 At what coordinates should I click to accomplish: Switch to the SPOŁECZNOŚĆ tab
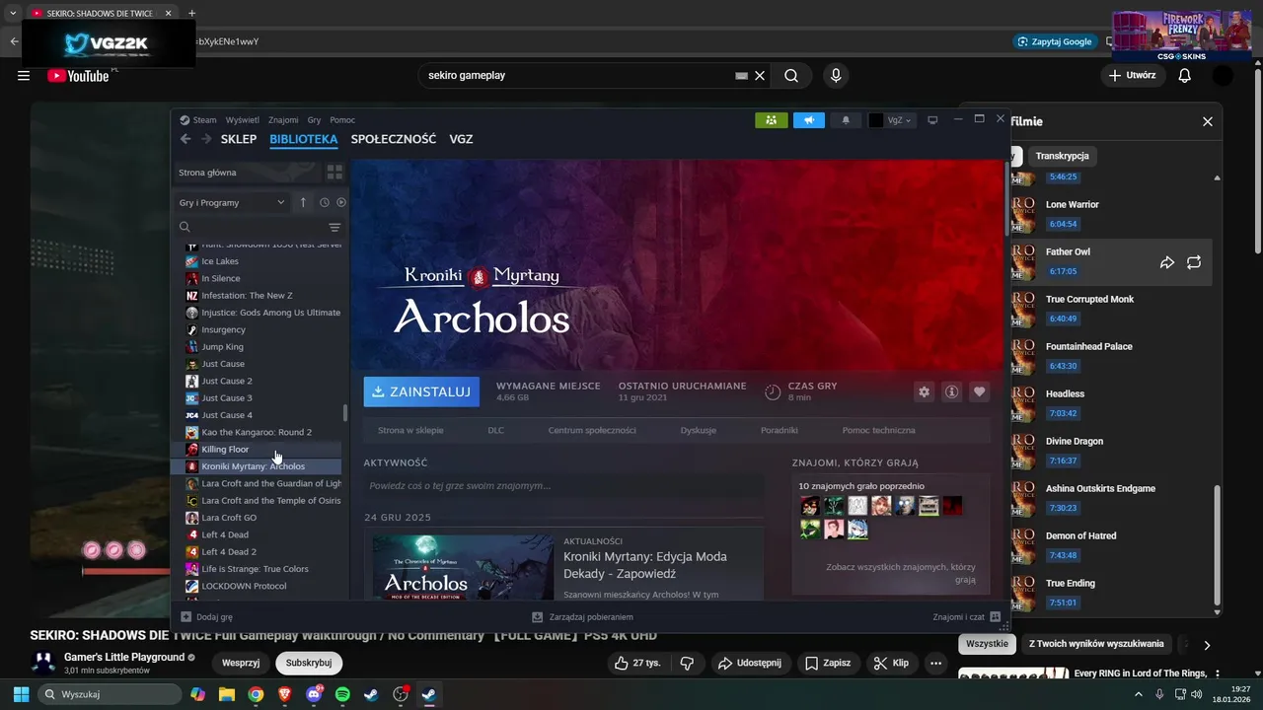[x=394, y=139]
